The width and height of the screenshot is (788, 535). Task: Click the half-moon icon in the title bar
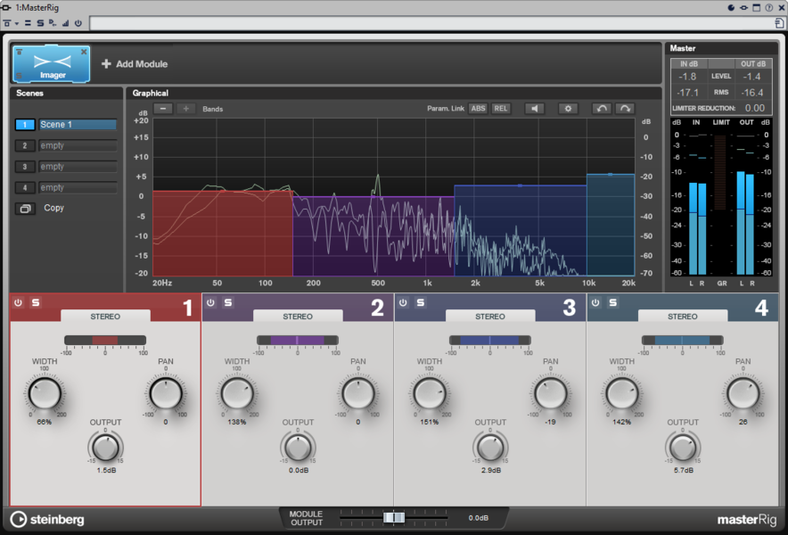731,7
